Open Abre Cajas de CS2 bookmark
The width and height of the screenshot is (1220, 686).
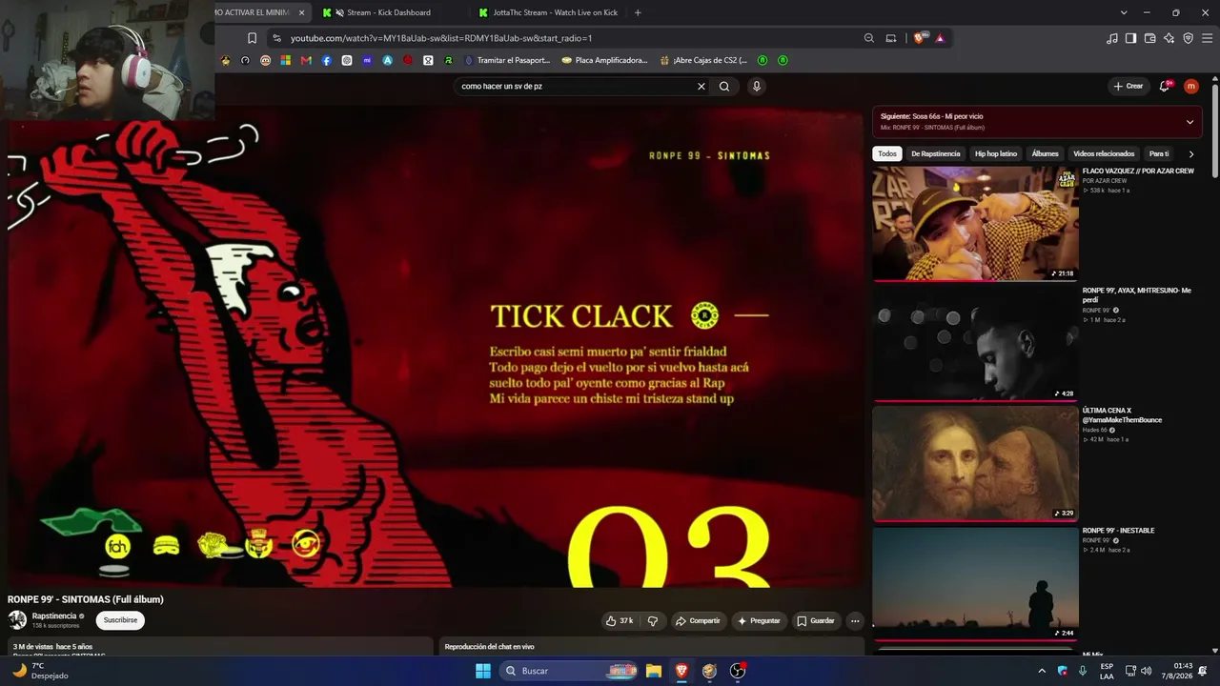[x=703, y=60]
